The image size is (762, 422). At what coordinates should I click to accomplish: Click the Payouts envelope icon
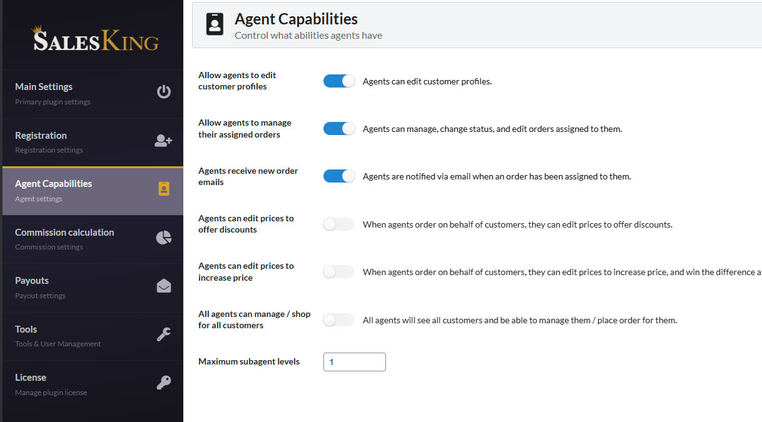(x=163, y=286)
